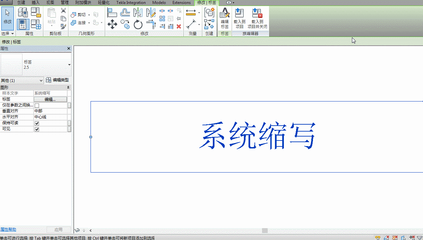
Task: Select the 修改 (Modify) arrow tool
Action: pyautogui.click(x=7, y=18)
